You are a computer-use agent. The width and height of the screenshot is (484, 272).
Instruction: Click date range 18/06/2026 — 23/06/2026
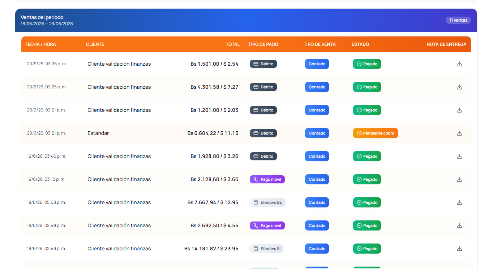(x=47, y=24)
